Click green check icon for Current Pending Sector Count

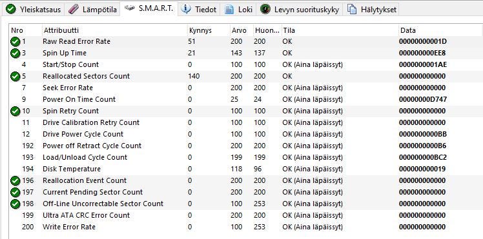pos(15,193)
